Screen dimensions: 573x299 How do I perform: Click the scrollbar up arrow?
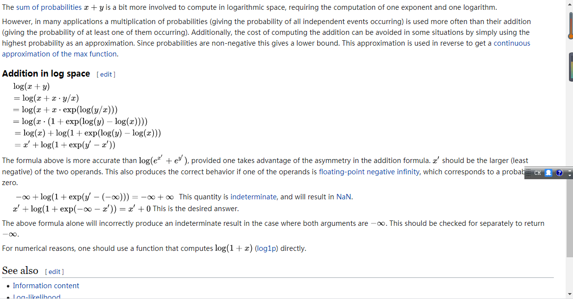570,4
